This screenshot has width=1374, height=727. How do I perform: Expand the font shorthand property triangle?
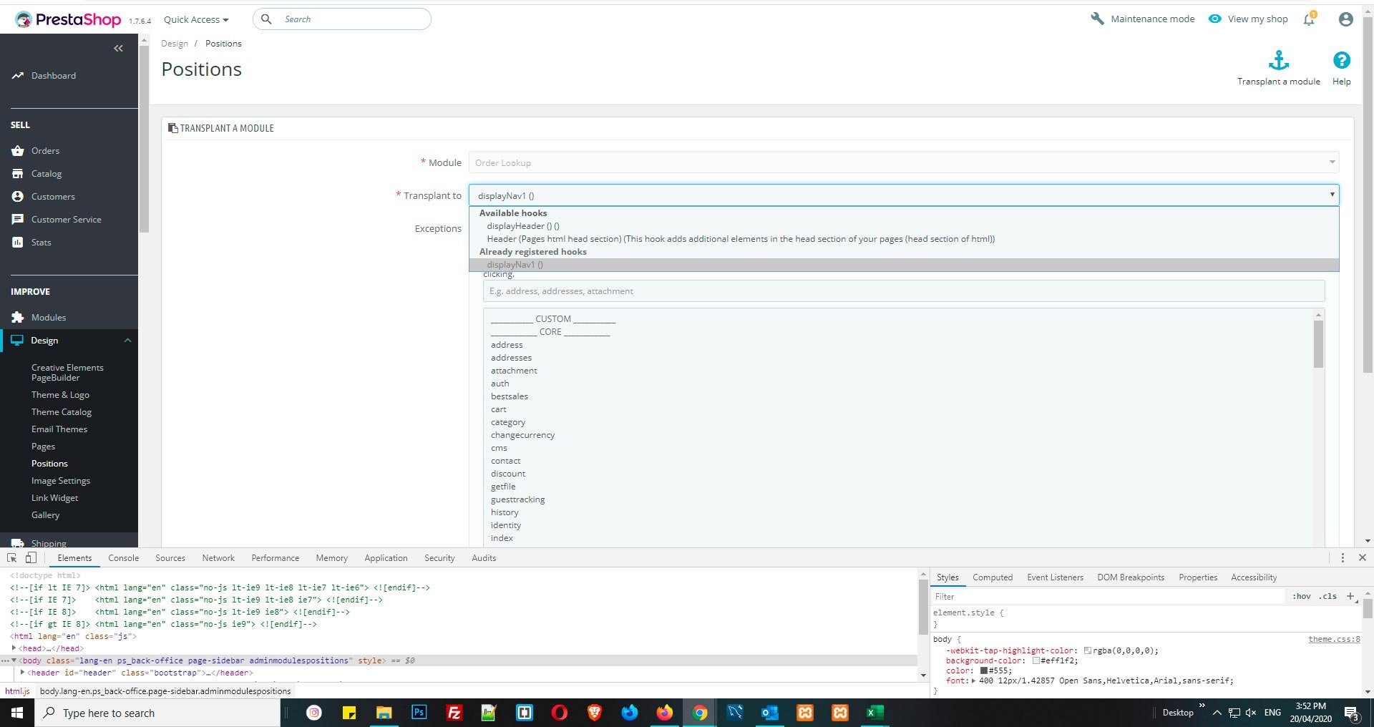coord(973,681)
